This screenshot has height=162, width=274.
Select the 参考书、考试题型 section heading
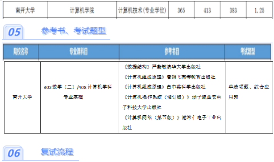[74, 31]
